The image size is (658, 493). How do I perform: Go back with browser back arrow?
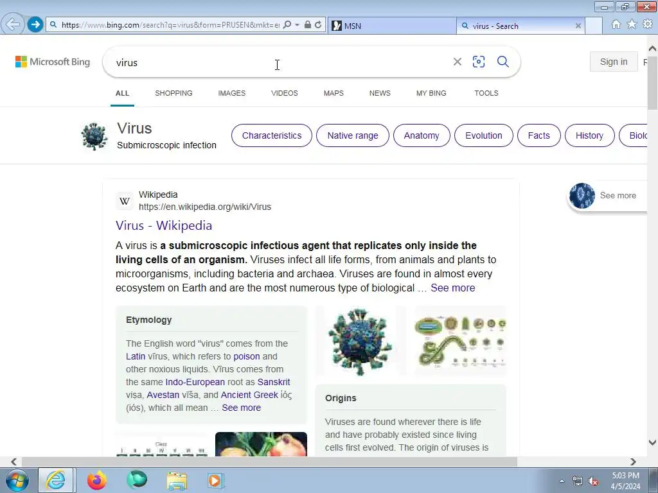[13, 24]
